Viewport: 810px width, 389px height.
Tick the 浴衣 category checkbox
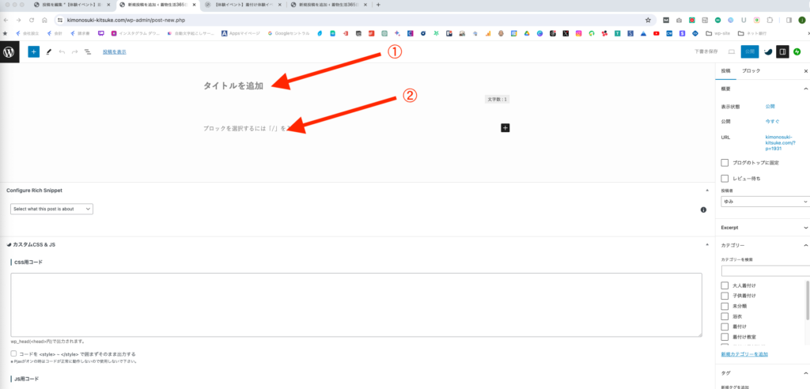click(x=725, y=316)
